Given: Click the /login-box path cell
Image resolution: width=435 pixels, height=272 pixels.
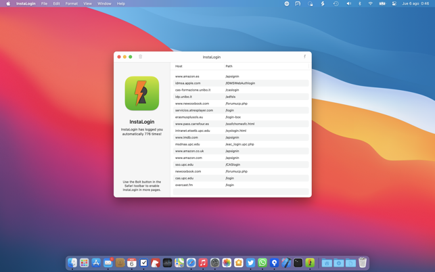Looking at the screenshot, I should pos(233,117).
